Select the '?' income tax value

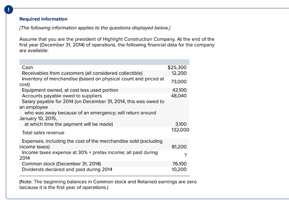(185, 155)
